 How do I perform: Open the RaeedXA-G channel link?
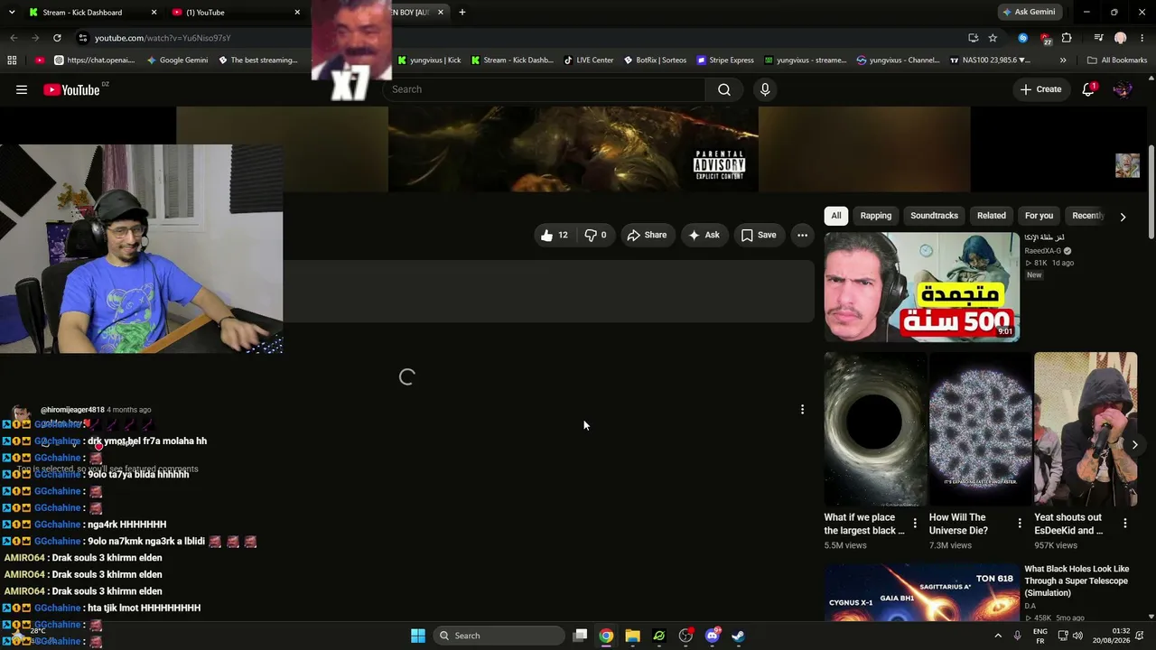1042,251
